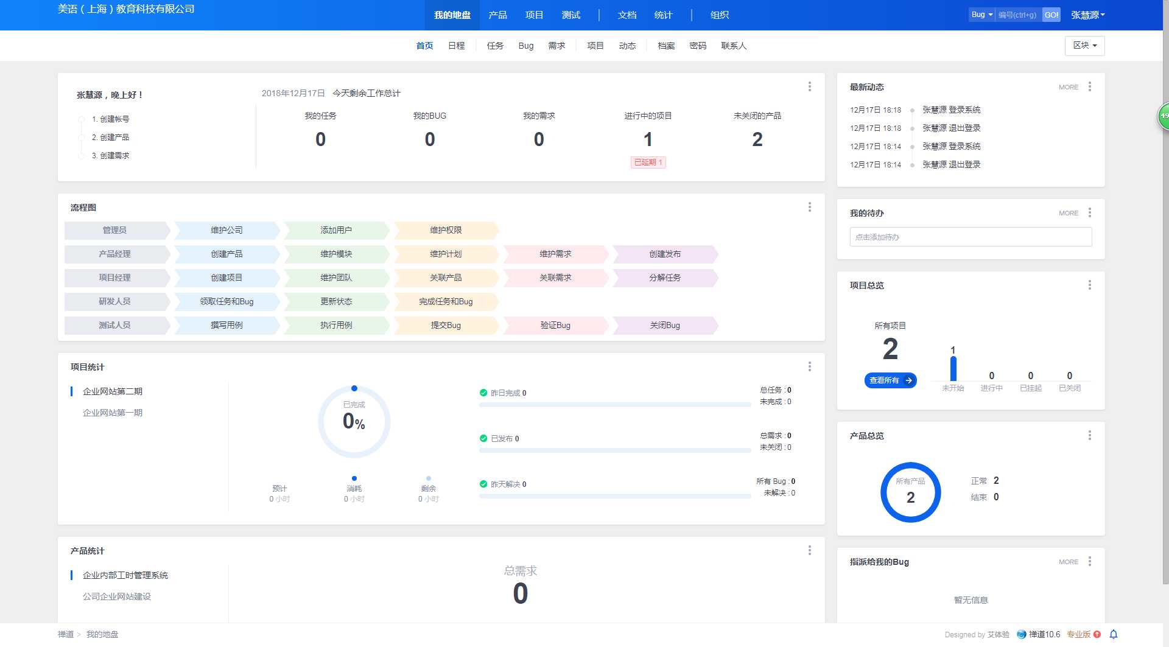The image size is (1169, 647).
Task: Click 添加用户 flowchart step
Action: tap(336, 230)
